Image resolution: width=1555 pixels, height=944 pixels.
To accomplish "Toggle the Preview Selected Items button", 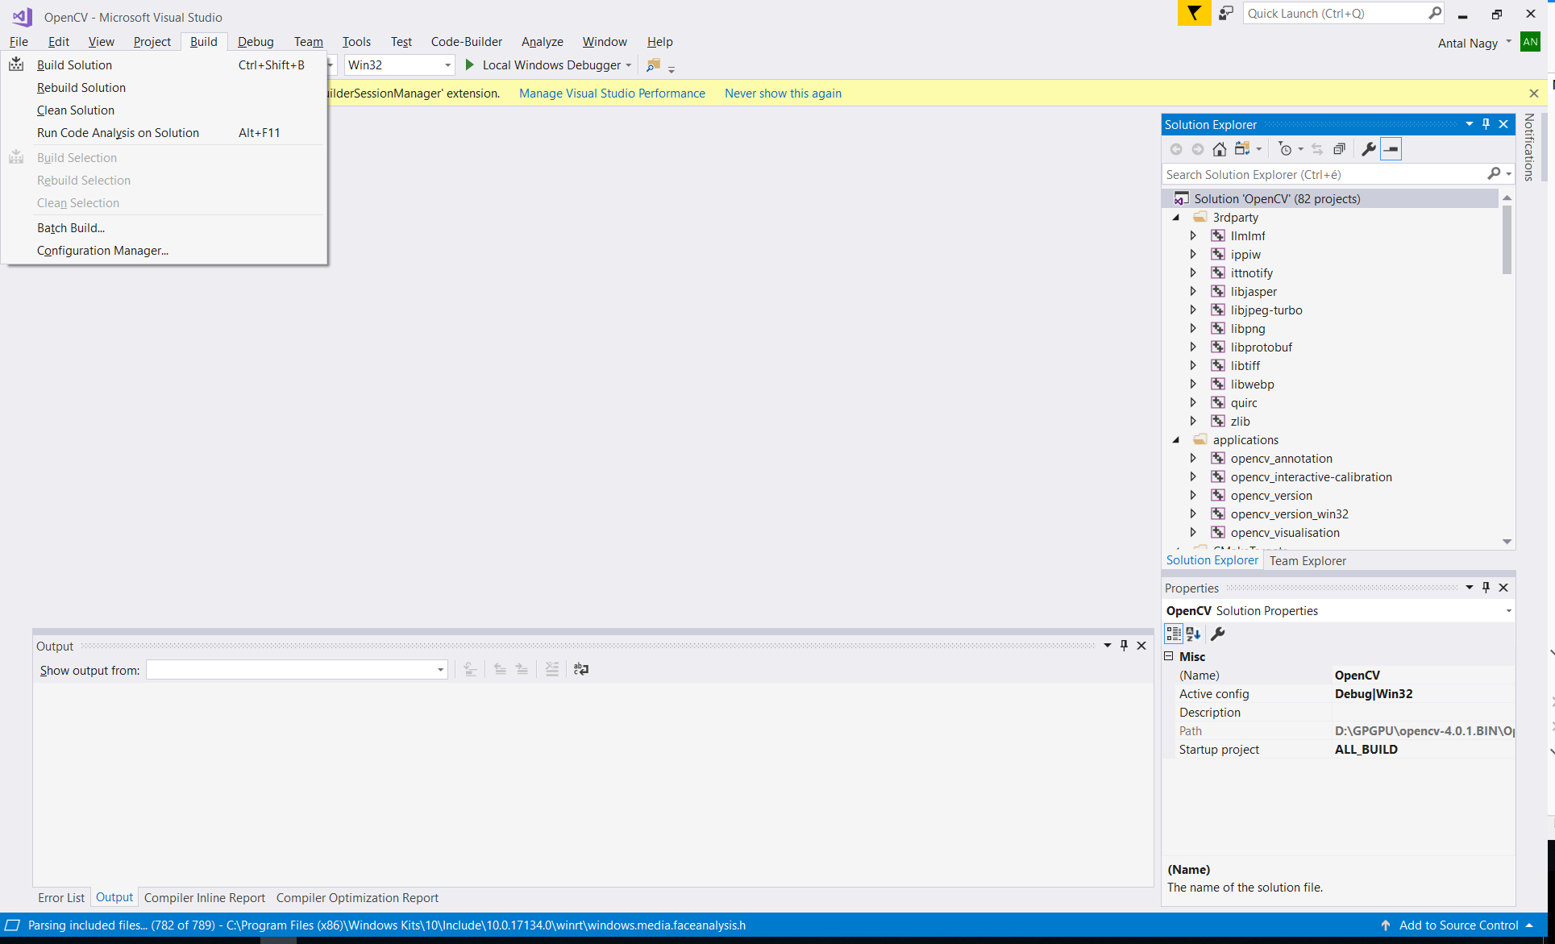I will pos(1391,149).
